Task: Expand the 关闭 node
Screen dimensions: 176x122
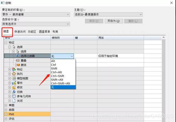Action: pos(10,101)
